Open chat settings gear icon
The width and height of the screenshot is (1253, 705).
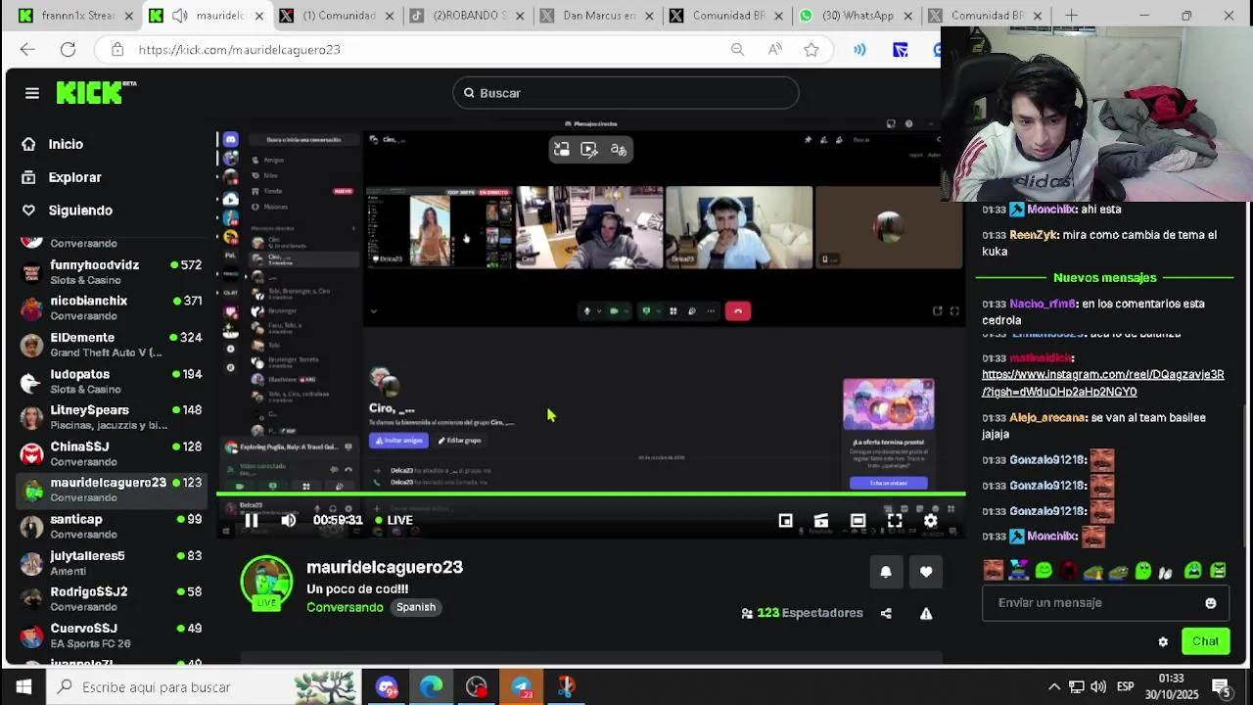click(1163, 642)
